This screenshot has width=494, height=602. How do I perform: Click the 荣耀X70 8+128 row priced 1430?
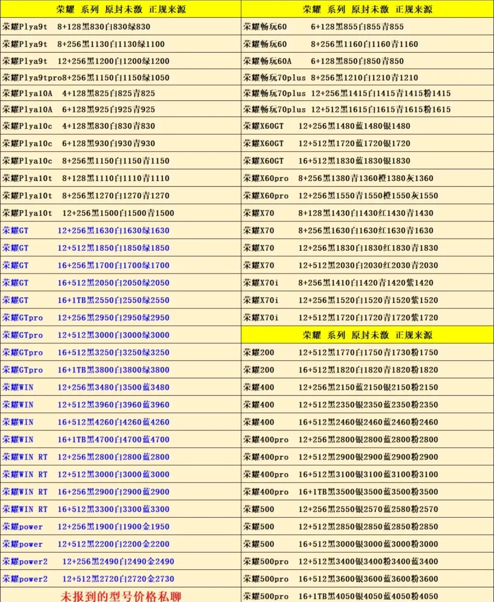point(367,213)
